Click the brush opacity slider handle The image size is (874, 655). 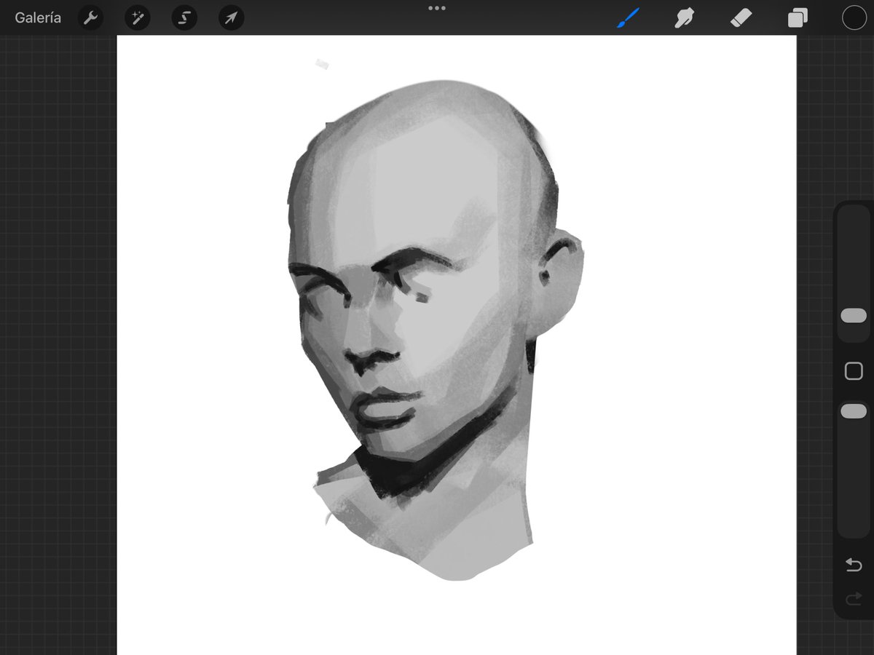click(x=854, y=411)
